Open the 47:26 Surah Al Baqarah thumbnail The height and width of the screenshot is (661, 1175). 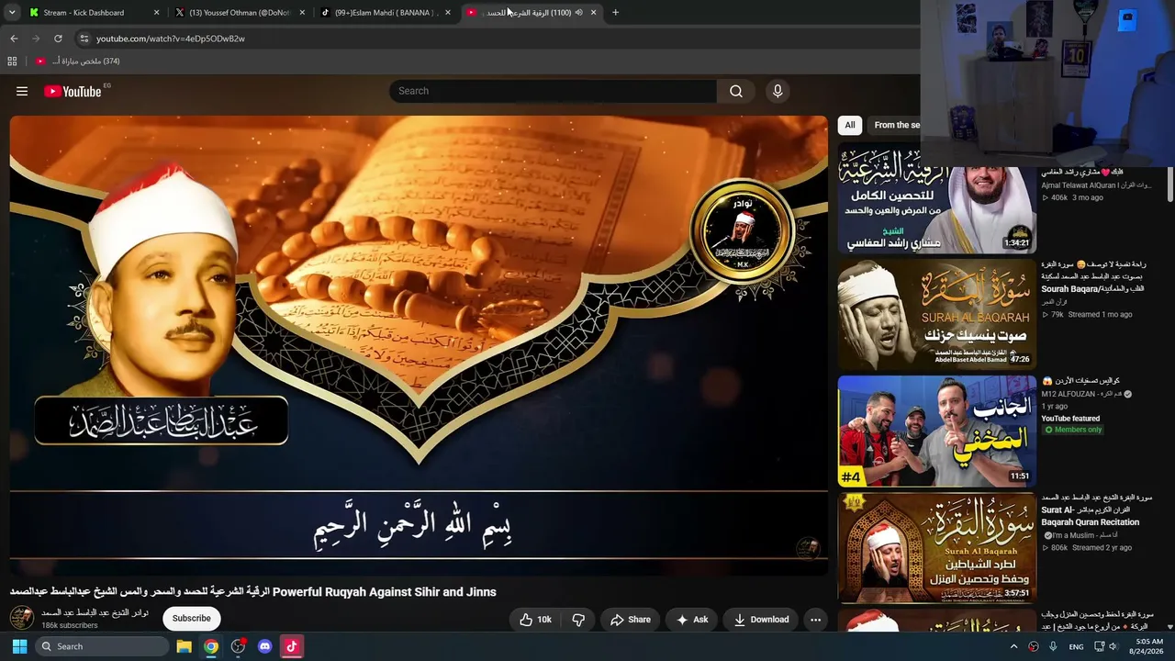pyautogui.click(x=936, y=314)
